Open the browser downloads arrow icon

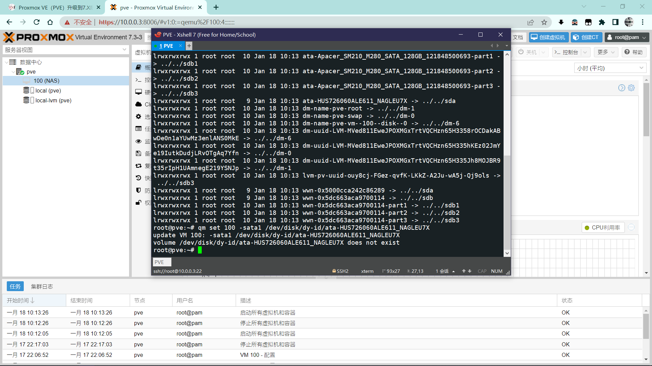pyautogui.click(x=561, y=22)
